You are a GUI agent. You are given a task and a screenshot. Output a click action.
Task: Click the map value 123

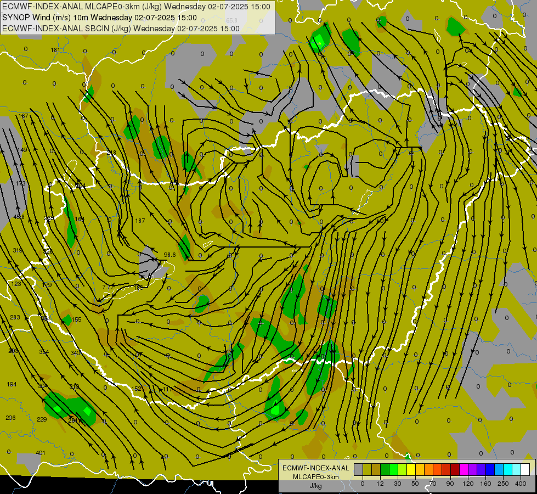click(x=16, y=284)
